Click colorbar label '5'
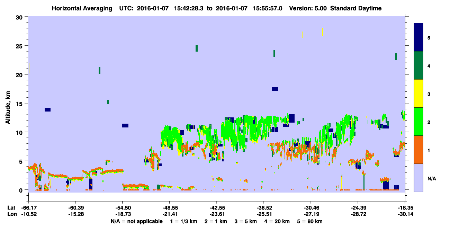The image size is (450, 231). (429, 38)
